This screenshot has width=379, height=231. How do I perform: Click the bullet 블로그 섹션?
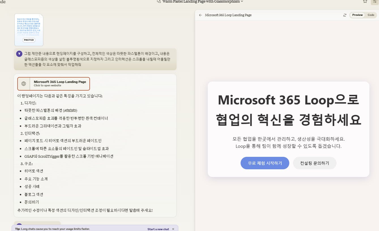[x=34, y=194]
